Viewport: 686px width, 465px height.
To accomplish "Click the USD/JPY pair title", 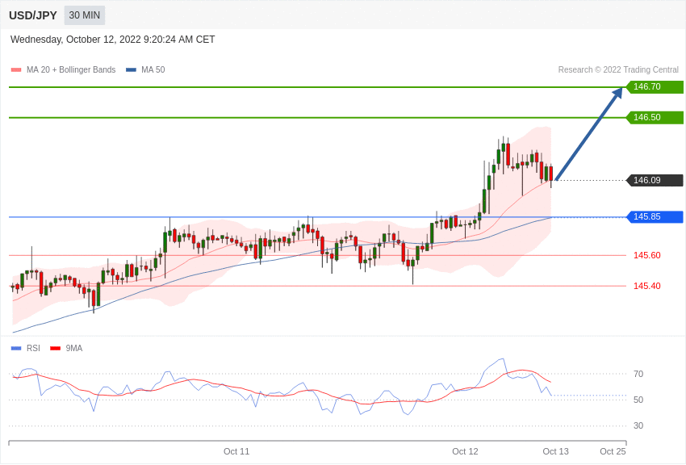I will (33, 15).
